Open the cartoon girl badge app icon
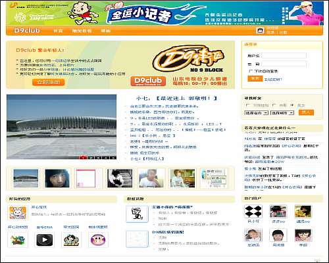The height and width of the screenshot is (263, 329). click(x=71, y=240)
